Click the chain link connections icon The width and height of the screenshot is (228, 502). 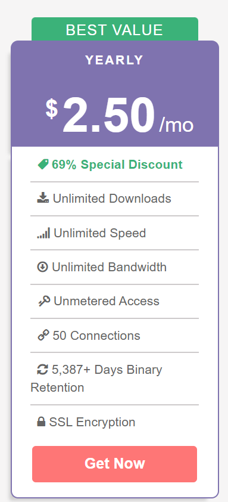(43, 336)
